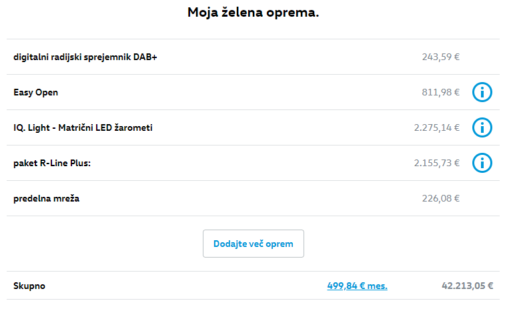Open info icon for Easy Open
The height and width of the screenshot is (313, 507).
coord(482,92)
